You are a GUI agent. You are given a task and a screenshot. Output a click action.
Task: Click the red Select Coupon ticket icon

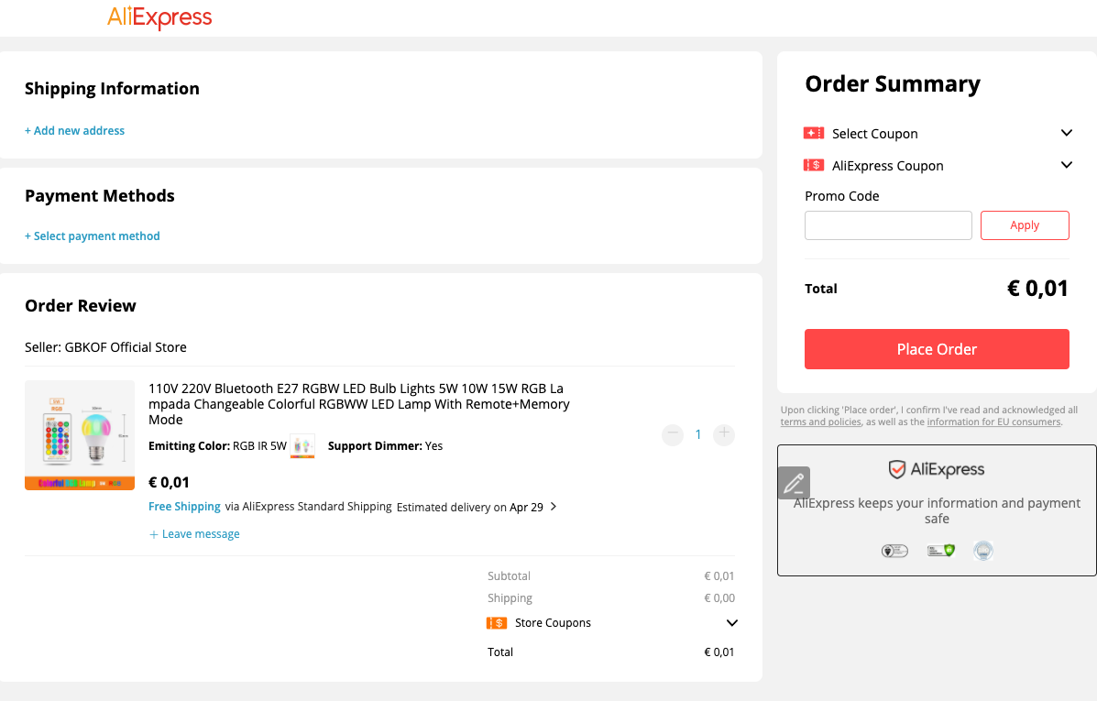click(x=813, y=133)
